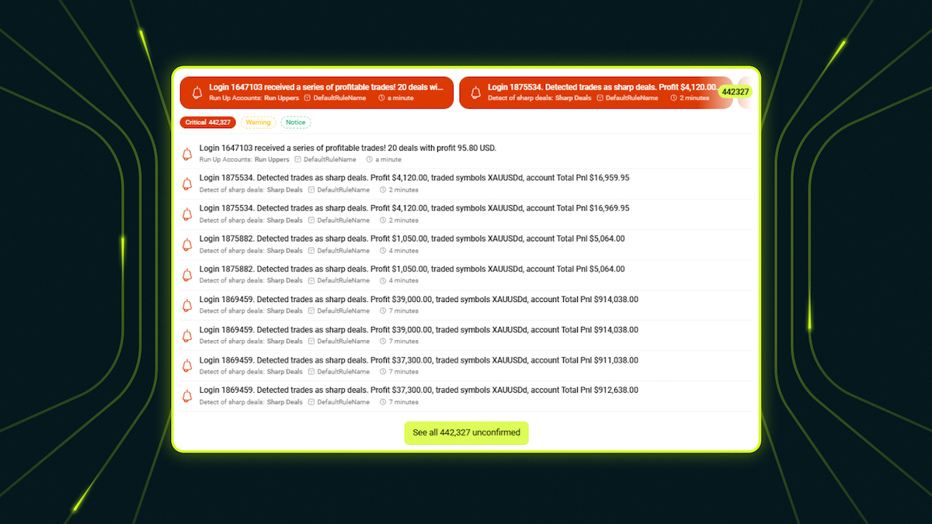The width and height of the screenshot is (932, 524).
Task: Click the clock icon showing '4 minutes'
Action: (x=381, y=250)
